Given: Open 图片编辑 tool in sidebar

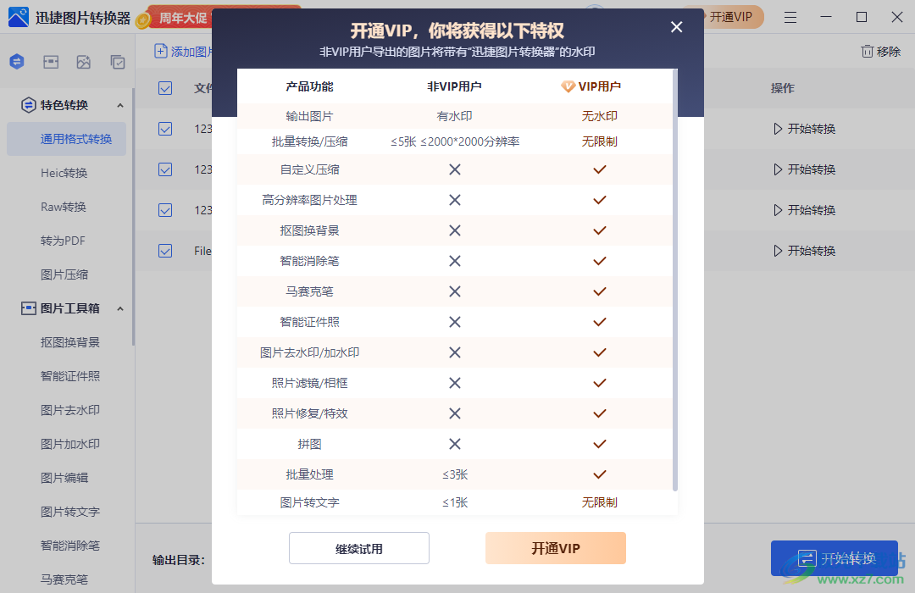Looking at the screenshot, I should [64, 478].
